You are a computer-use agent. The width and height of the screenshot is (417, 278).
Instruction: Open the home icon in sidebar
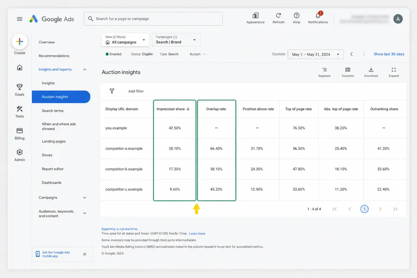(19, 68)
